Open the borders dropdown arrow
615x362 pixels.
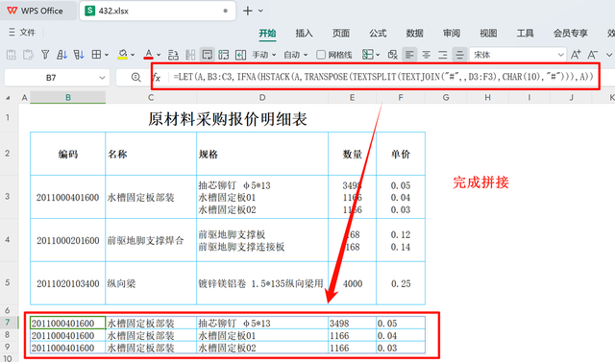click(107, 55)
